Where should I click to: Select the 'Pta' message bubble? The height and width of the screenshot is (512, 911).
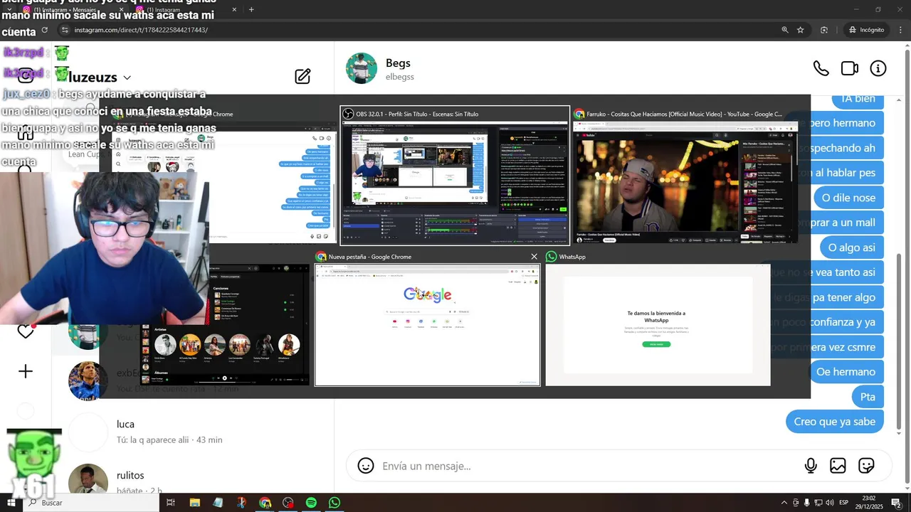pos(868,397)
